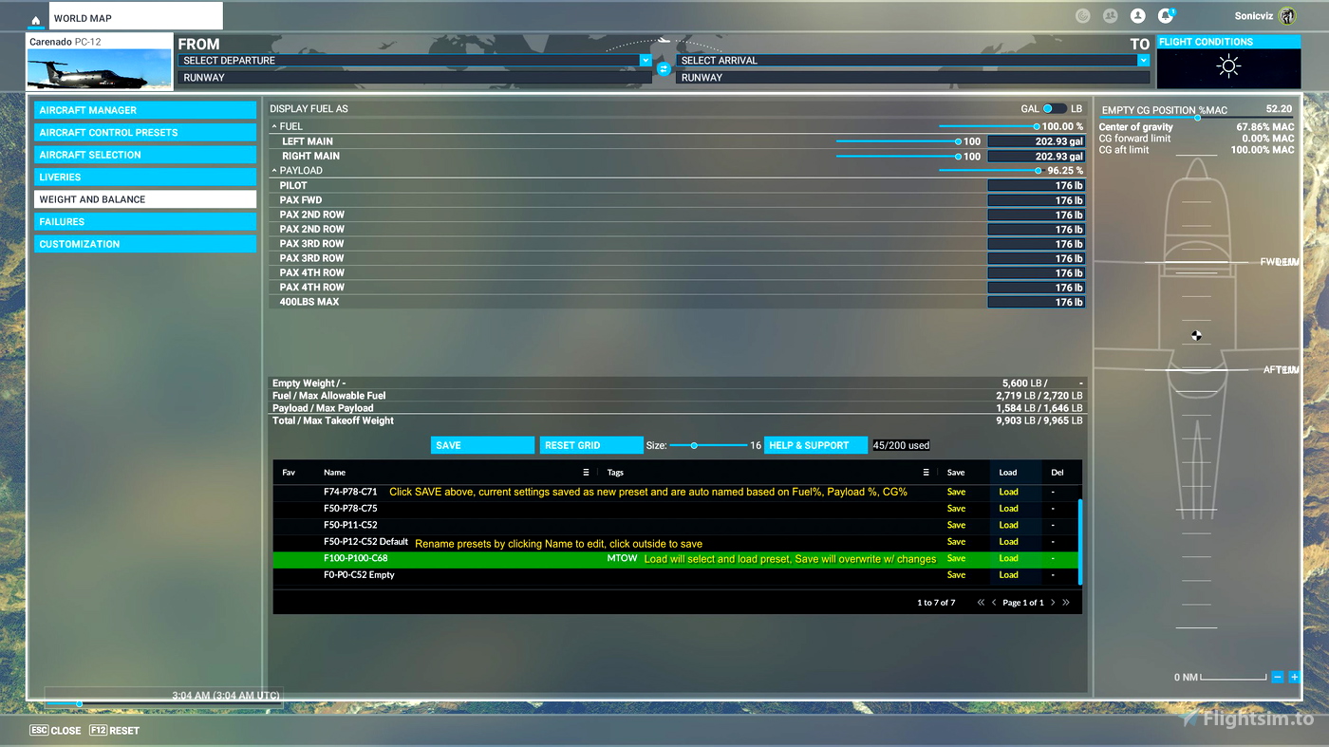The height and width of the screenshot is (747, 1329).
Task: Go to the home screen icon
Action: (x=36, y=19)
